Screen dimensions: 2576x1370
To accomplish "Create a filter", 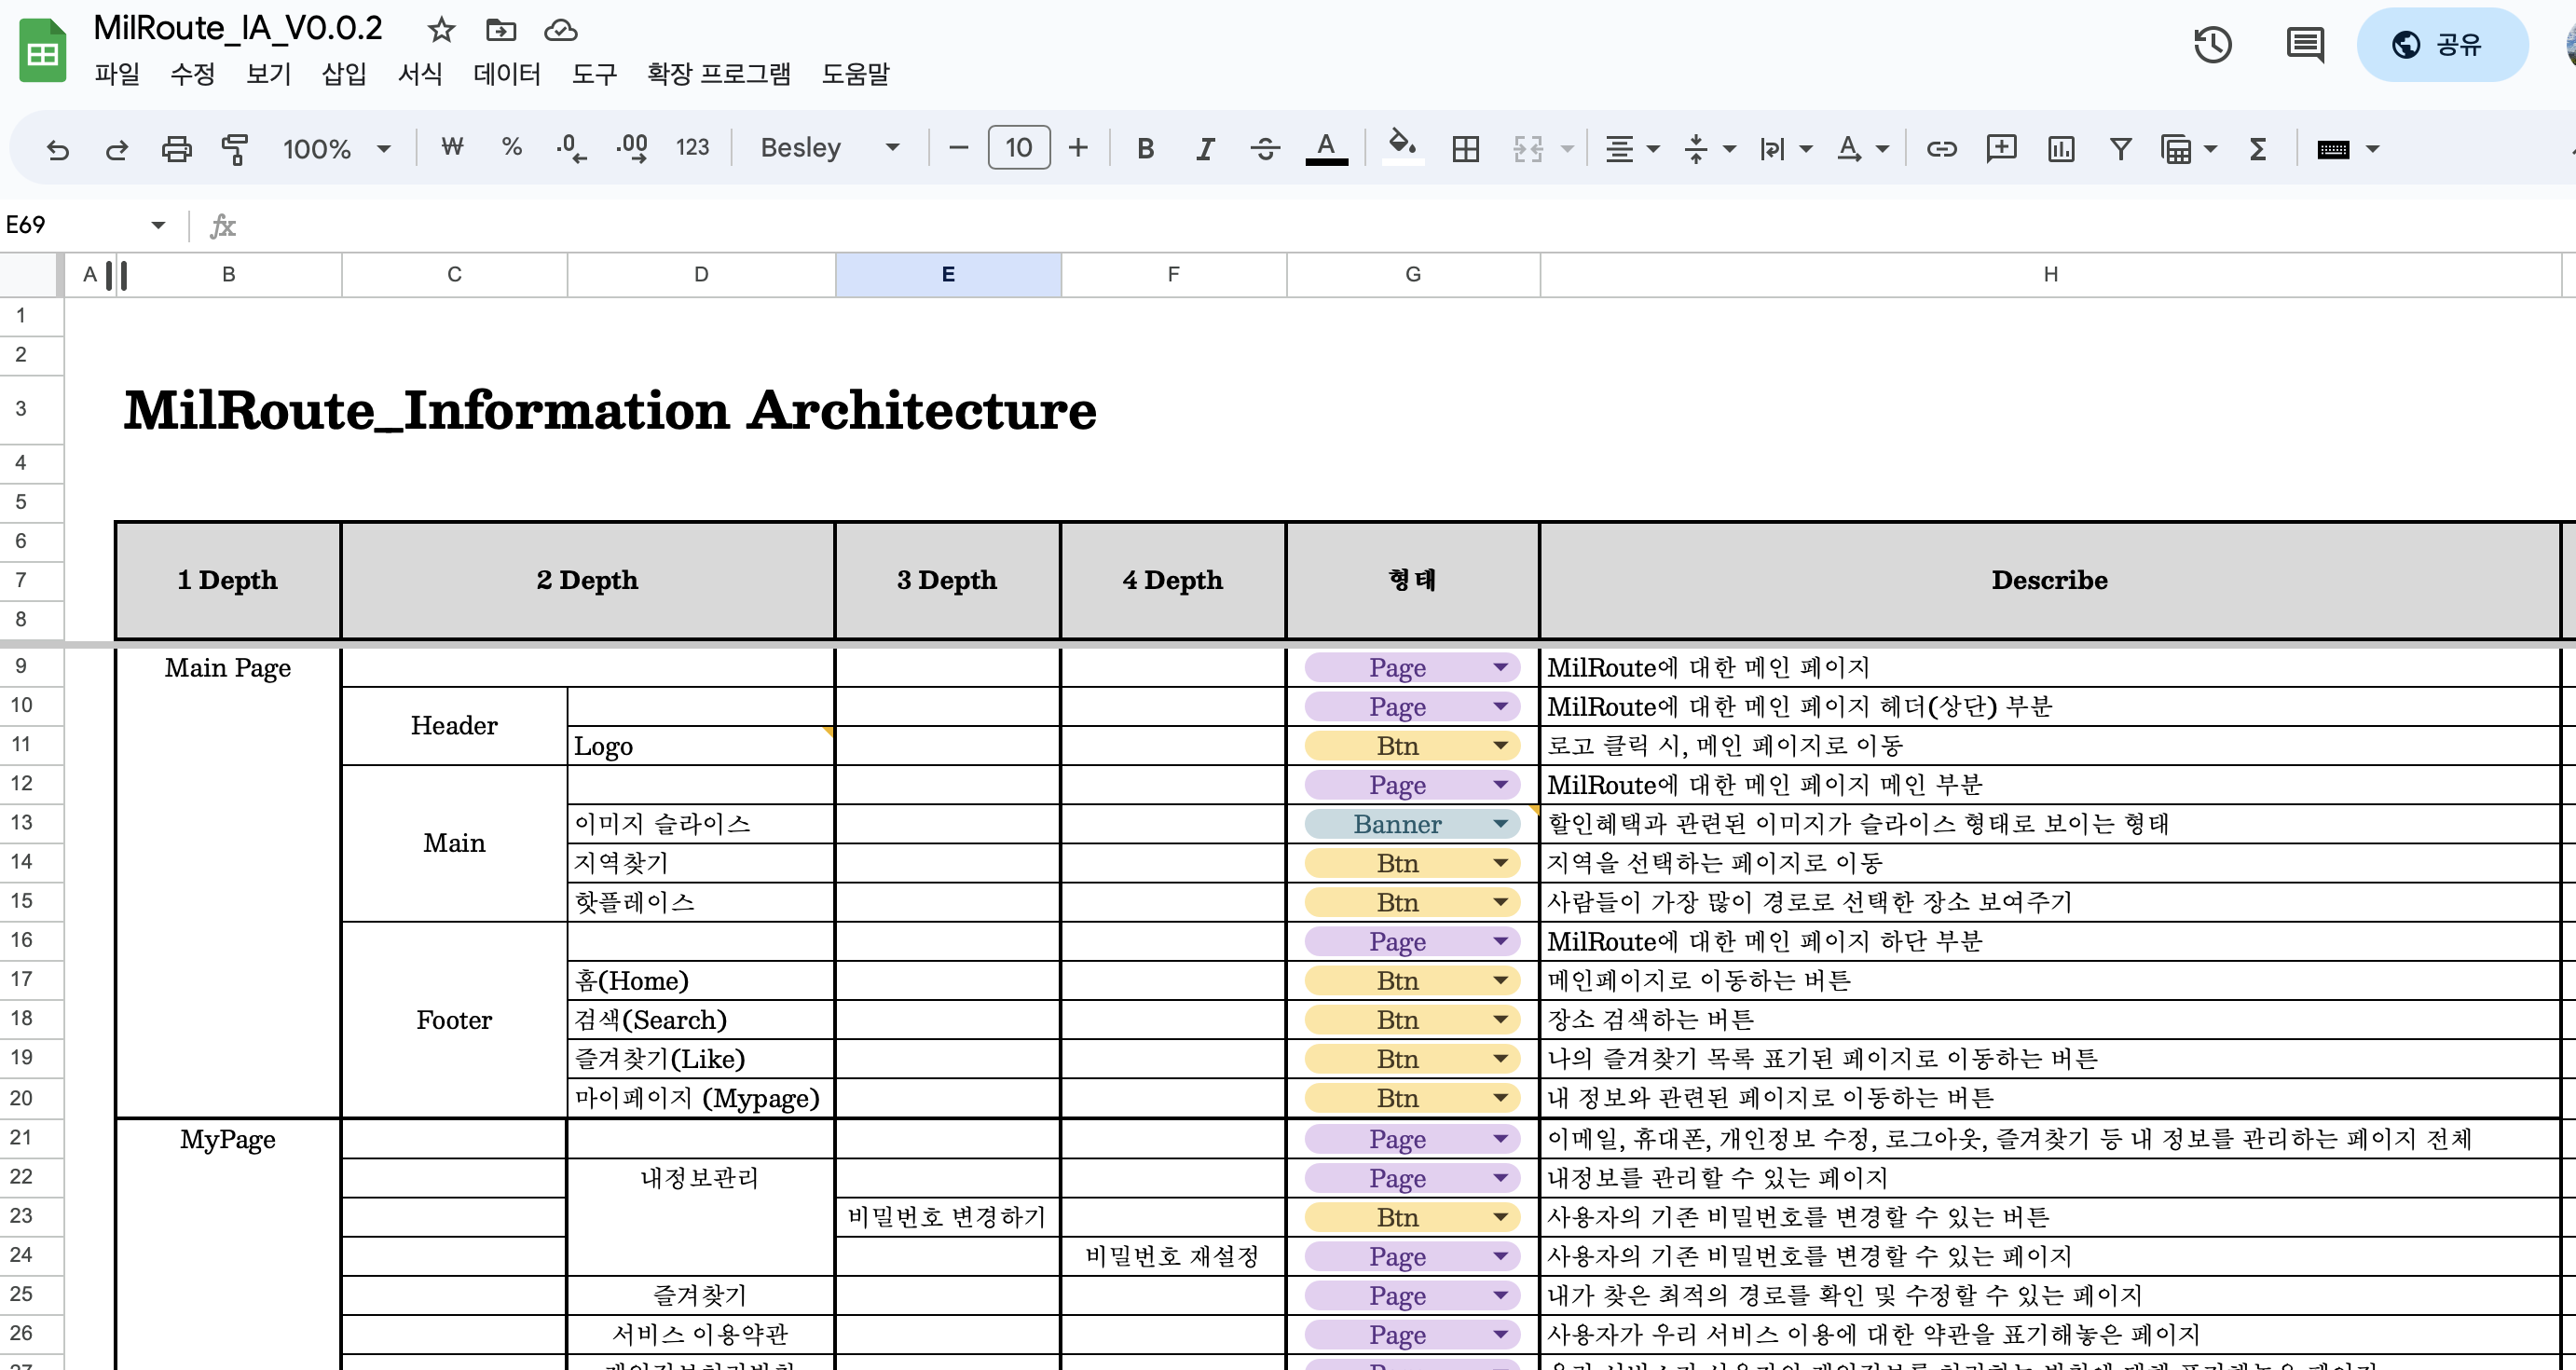I will pos(2120,148).
